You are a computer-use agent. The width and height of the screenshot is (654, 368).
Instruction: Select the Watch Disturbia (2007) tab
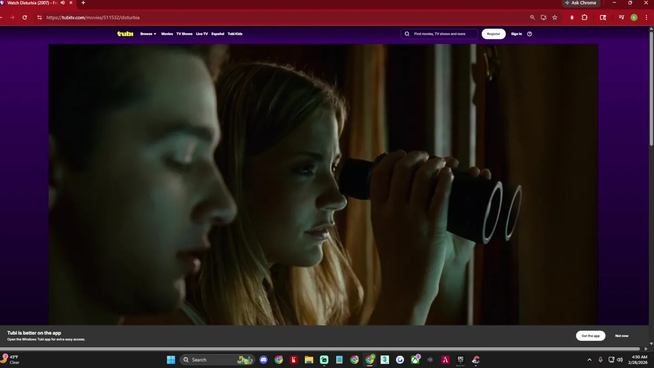32,3
